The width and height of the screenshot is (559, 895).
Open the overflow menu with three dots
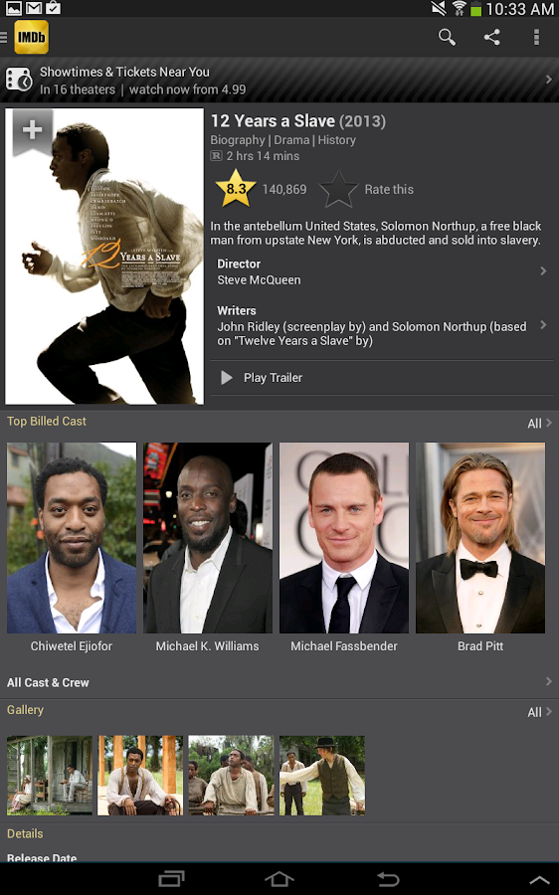click(536, 37)
